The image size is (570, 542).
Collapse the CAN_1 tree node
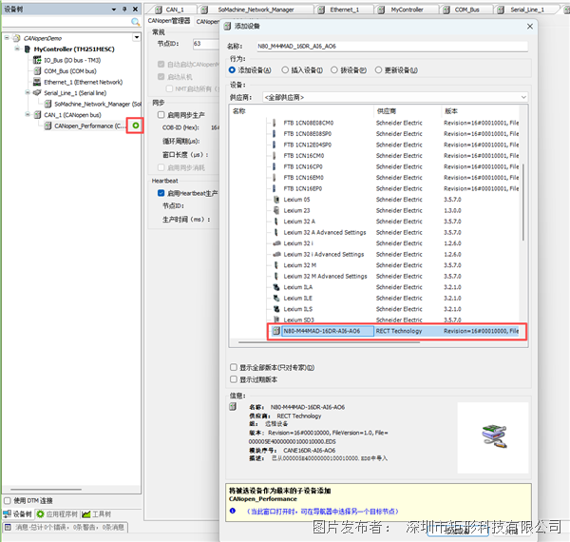pos(28,114)
